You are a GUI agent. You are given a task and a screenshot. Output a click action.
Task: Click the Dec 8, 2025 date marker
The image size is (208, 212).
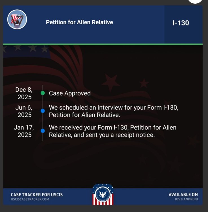[24, 93]
